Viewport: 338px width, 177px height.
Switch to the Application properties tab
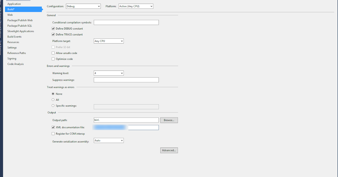click(x=14, y=4)
